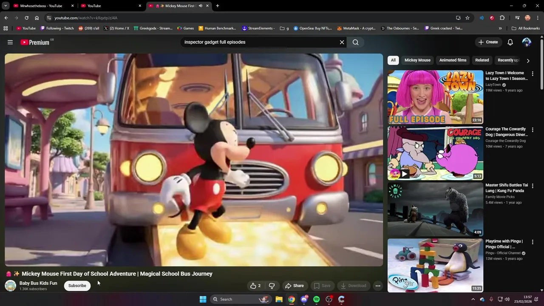Subscribe to Baby Bus Kids Fun
544x306 pixels.
(x=77, y=286)
